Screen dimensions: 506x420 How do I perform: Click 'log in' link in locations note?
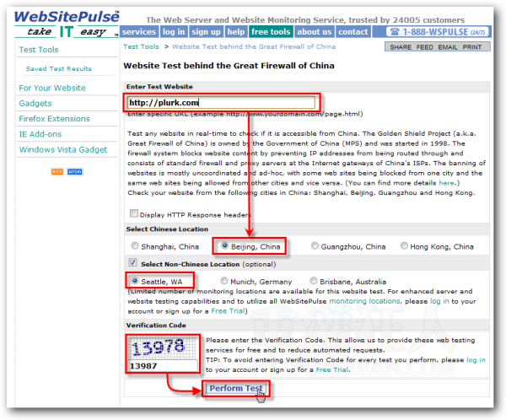[439, 301]
